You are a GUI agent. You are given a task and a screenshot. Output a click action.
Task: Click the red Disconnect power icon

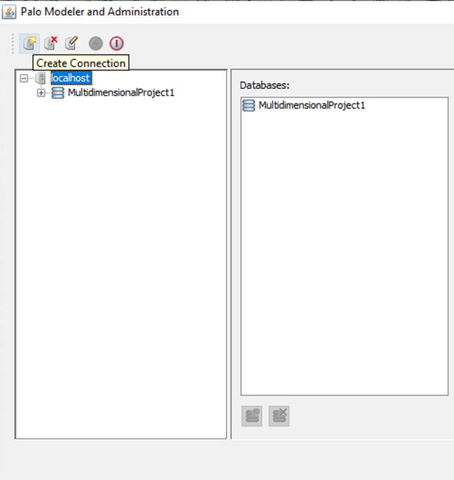(116, 43)
